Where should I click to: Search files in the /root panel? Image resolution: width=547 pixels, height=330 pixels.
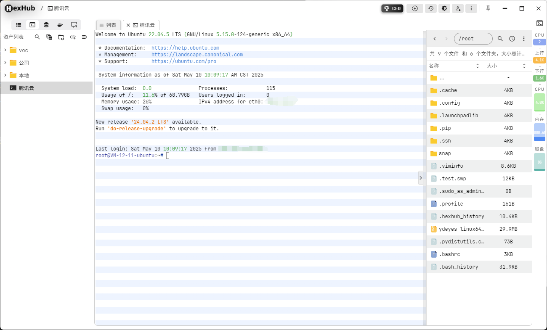pos(500,39)
